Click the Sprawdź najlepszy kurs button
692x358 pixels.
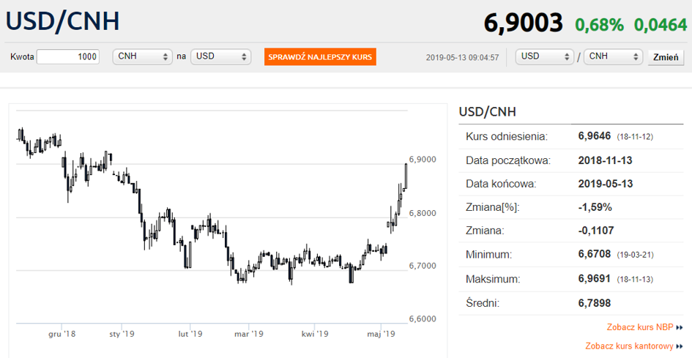(x=321, y=57)
